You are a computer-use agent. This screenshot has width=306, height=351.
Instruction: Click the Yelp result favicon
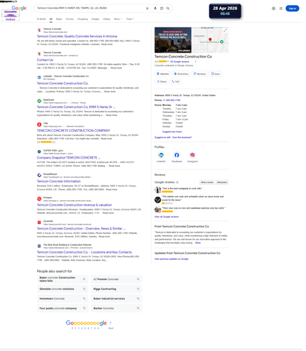39,124
